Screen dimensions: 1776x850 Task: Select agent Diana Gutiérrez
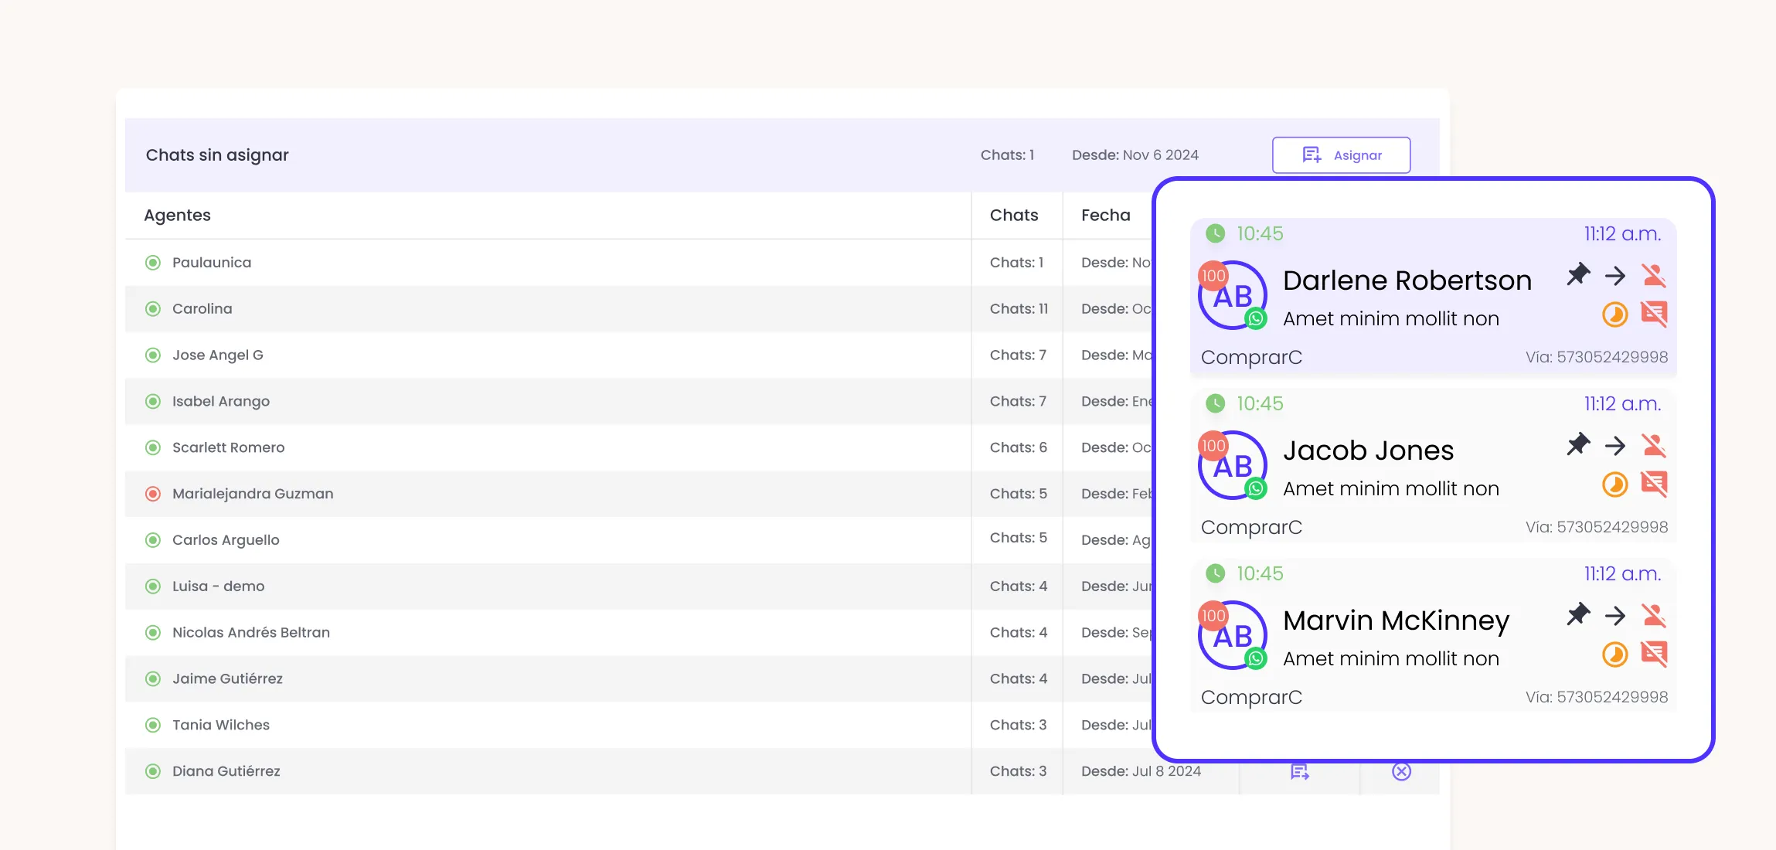[226, 771]
